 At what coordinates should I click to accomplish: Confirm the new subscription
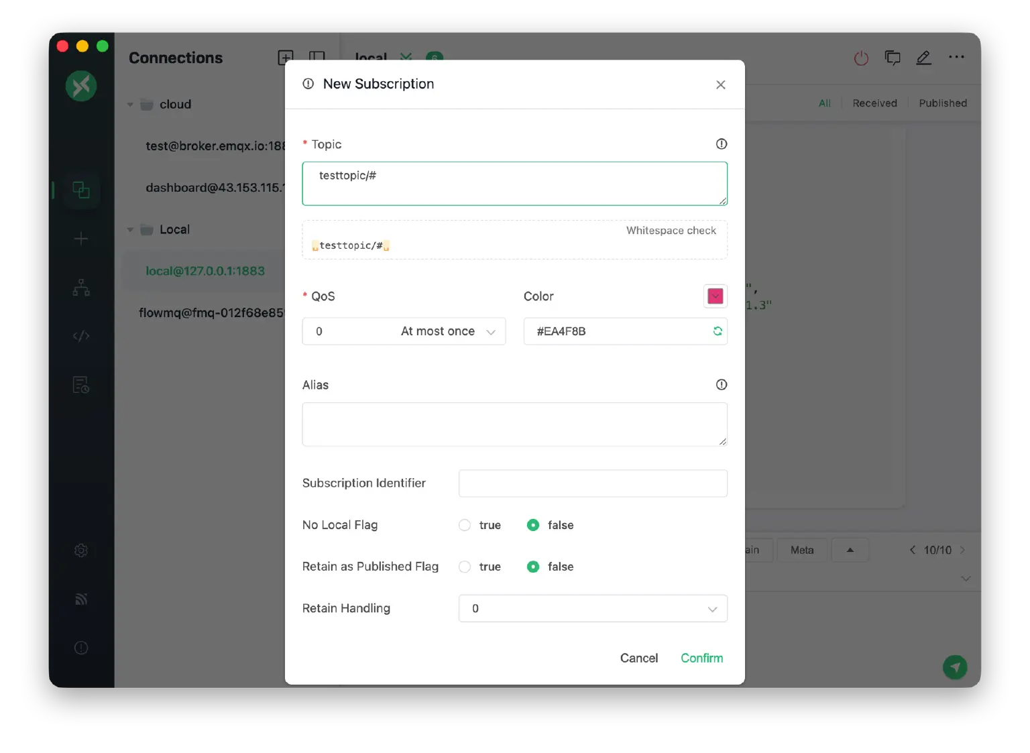pos(701,658)
